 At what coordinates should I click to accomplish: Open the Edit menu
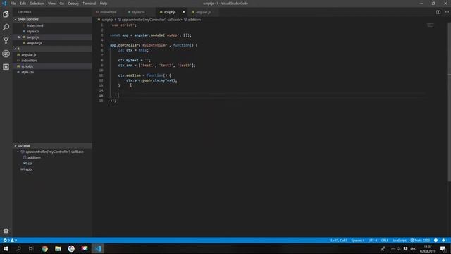tap(23, 4)
